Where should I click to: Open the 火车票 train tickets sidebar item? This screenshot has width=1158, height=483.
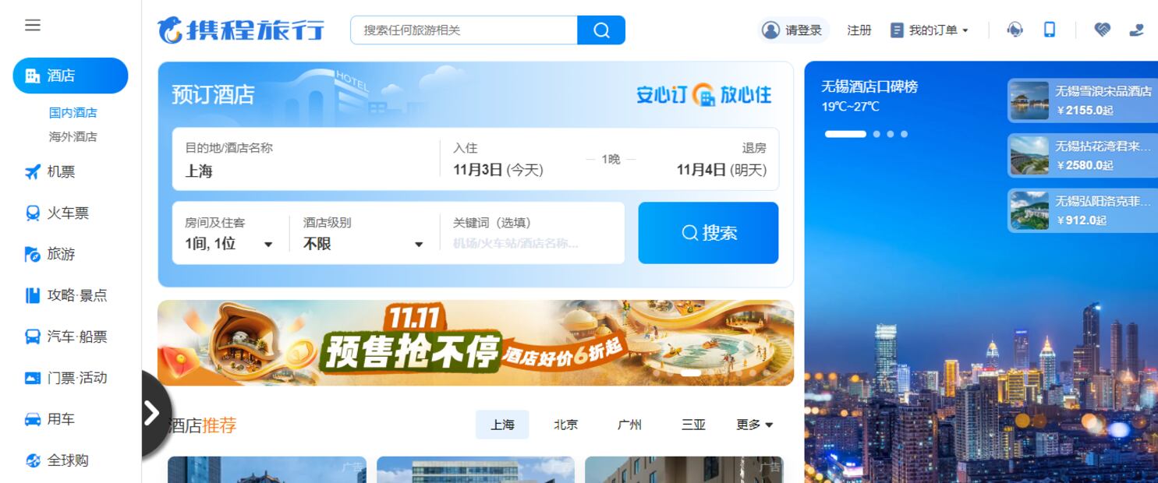(57, 213)
